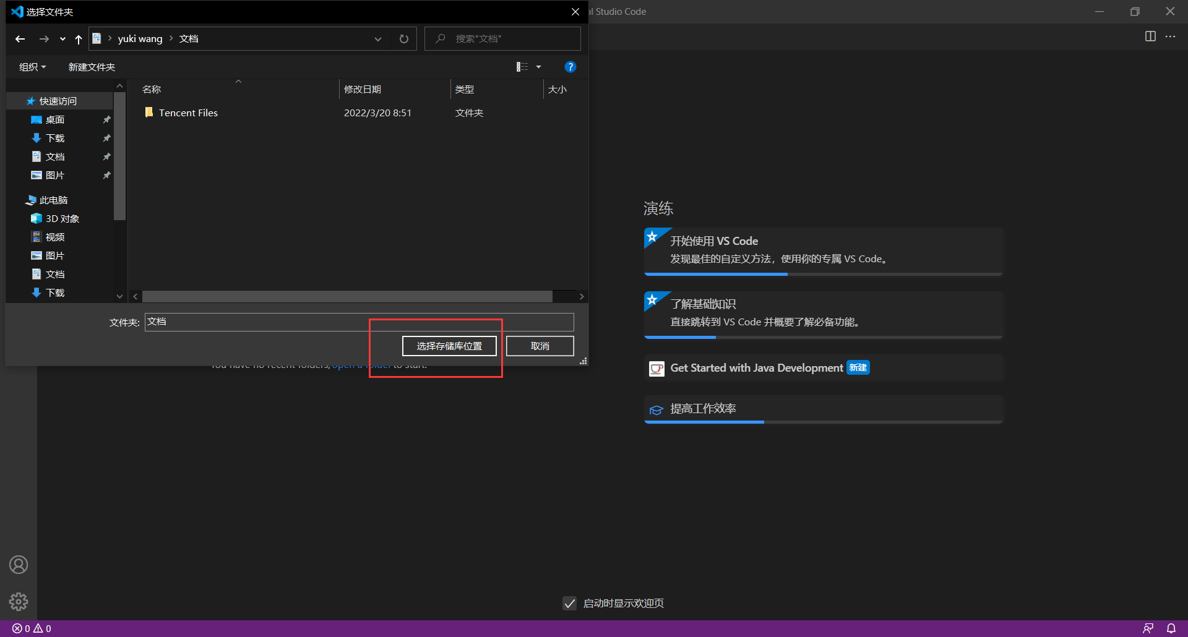This screenshot has width=1188, height=637.
Task: Select 文档 under 此电脑
Action: (55, 274)
